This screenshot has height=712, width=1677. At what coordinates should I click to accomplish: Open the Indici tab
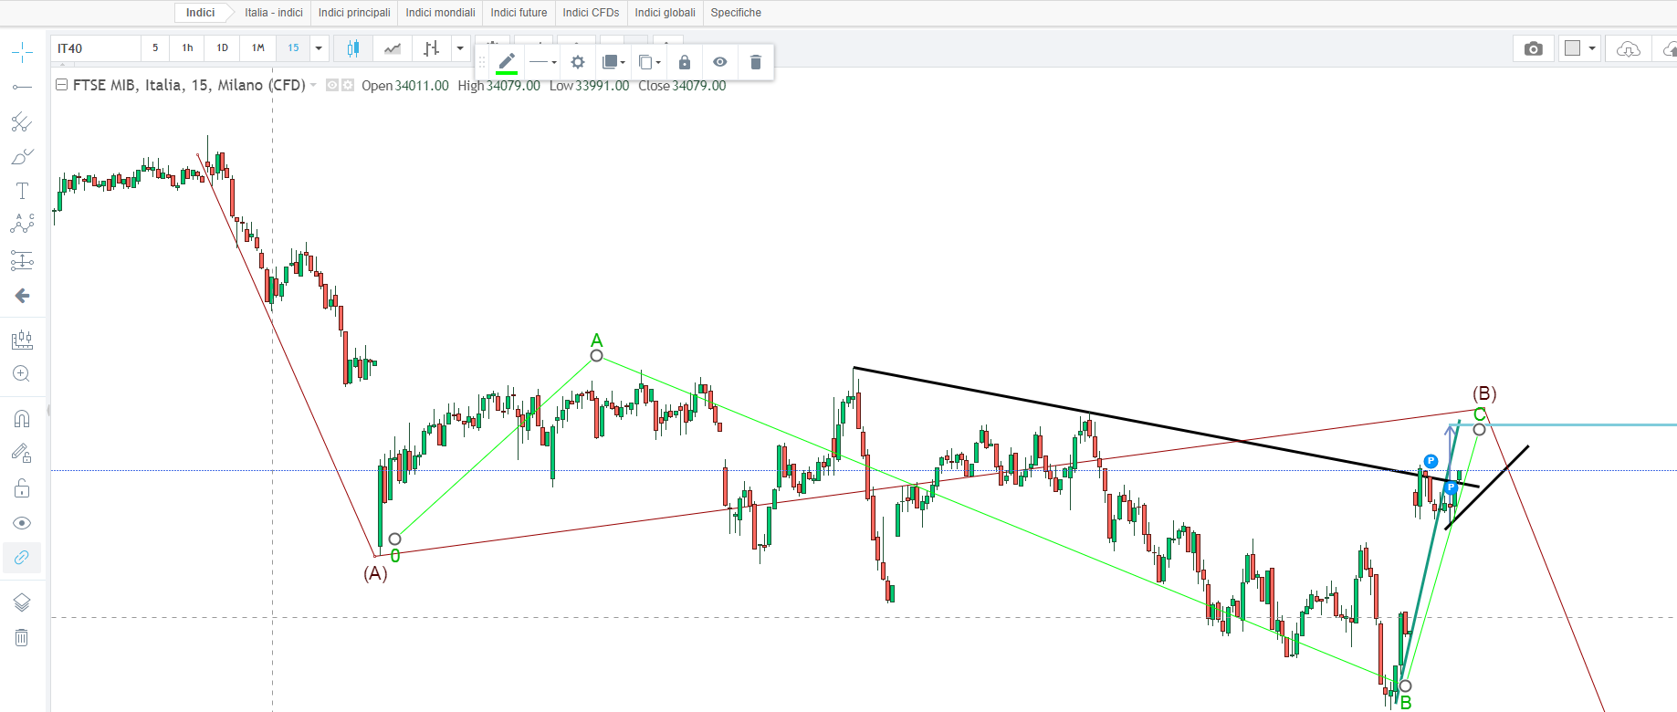point(200,13)
